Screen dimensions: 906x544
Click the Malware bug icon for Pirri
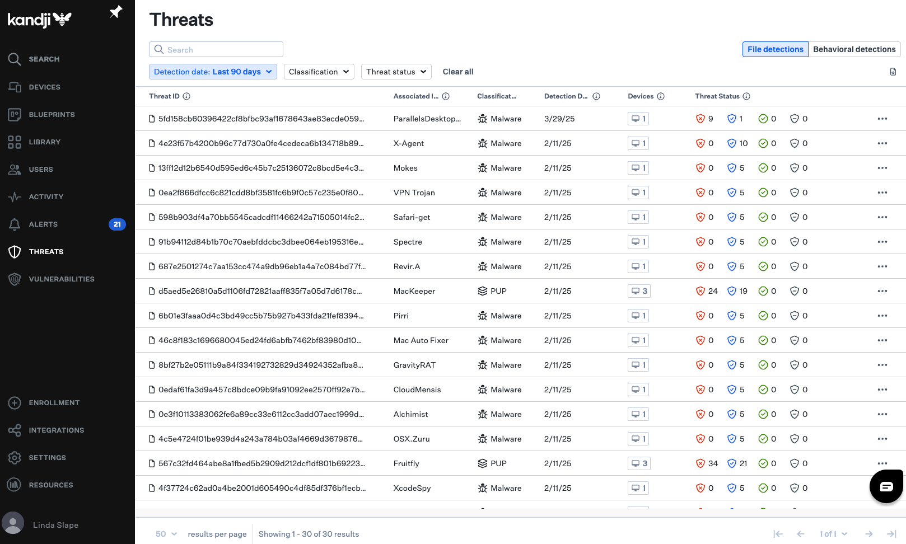[x=482, y=316]
